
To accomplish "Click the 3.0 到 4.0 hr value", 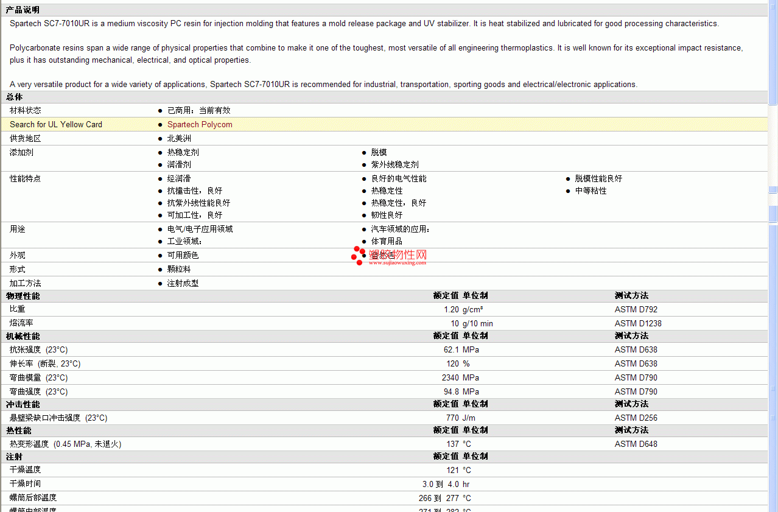I will [x=446, y=484].
